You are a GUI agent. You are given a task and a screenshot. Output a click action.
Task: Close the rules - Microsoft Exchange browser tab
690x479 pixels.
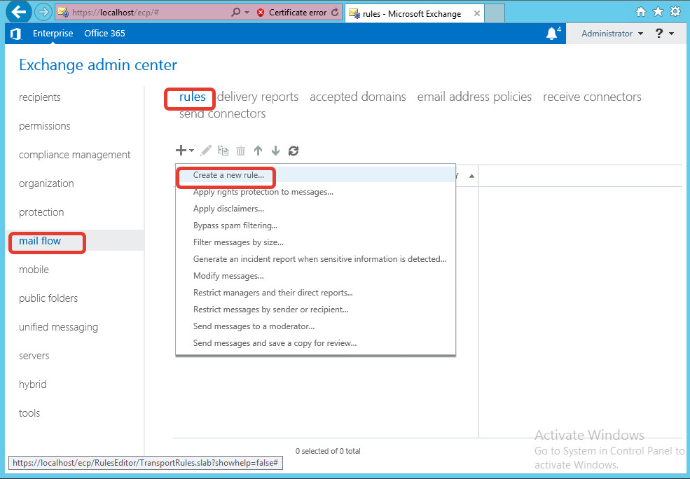coord(476,13)
